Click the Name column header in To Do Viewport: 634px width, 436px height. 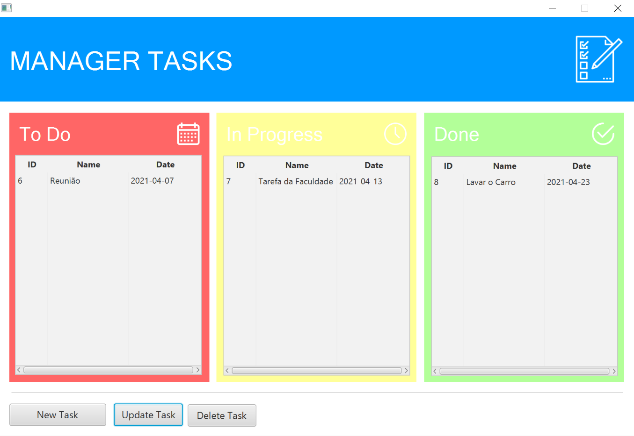88,164
